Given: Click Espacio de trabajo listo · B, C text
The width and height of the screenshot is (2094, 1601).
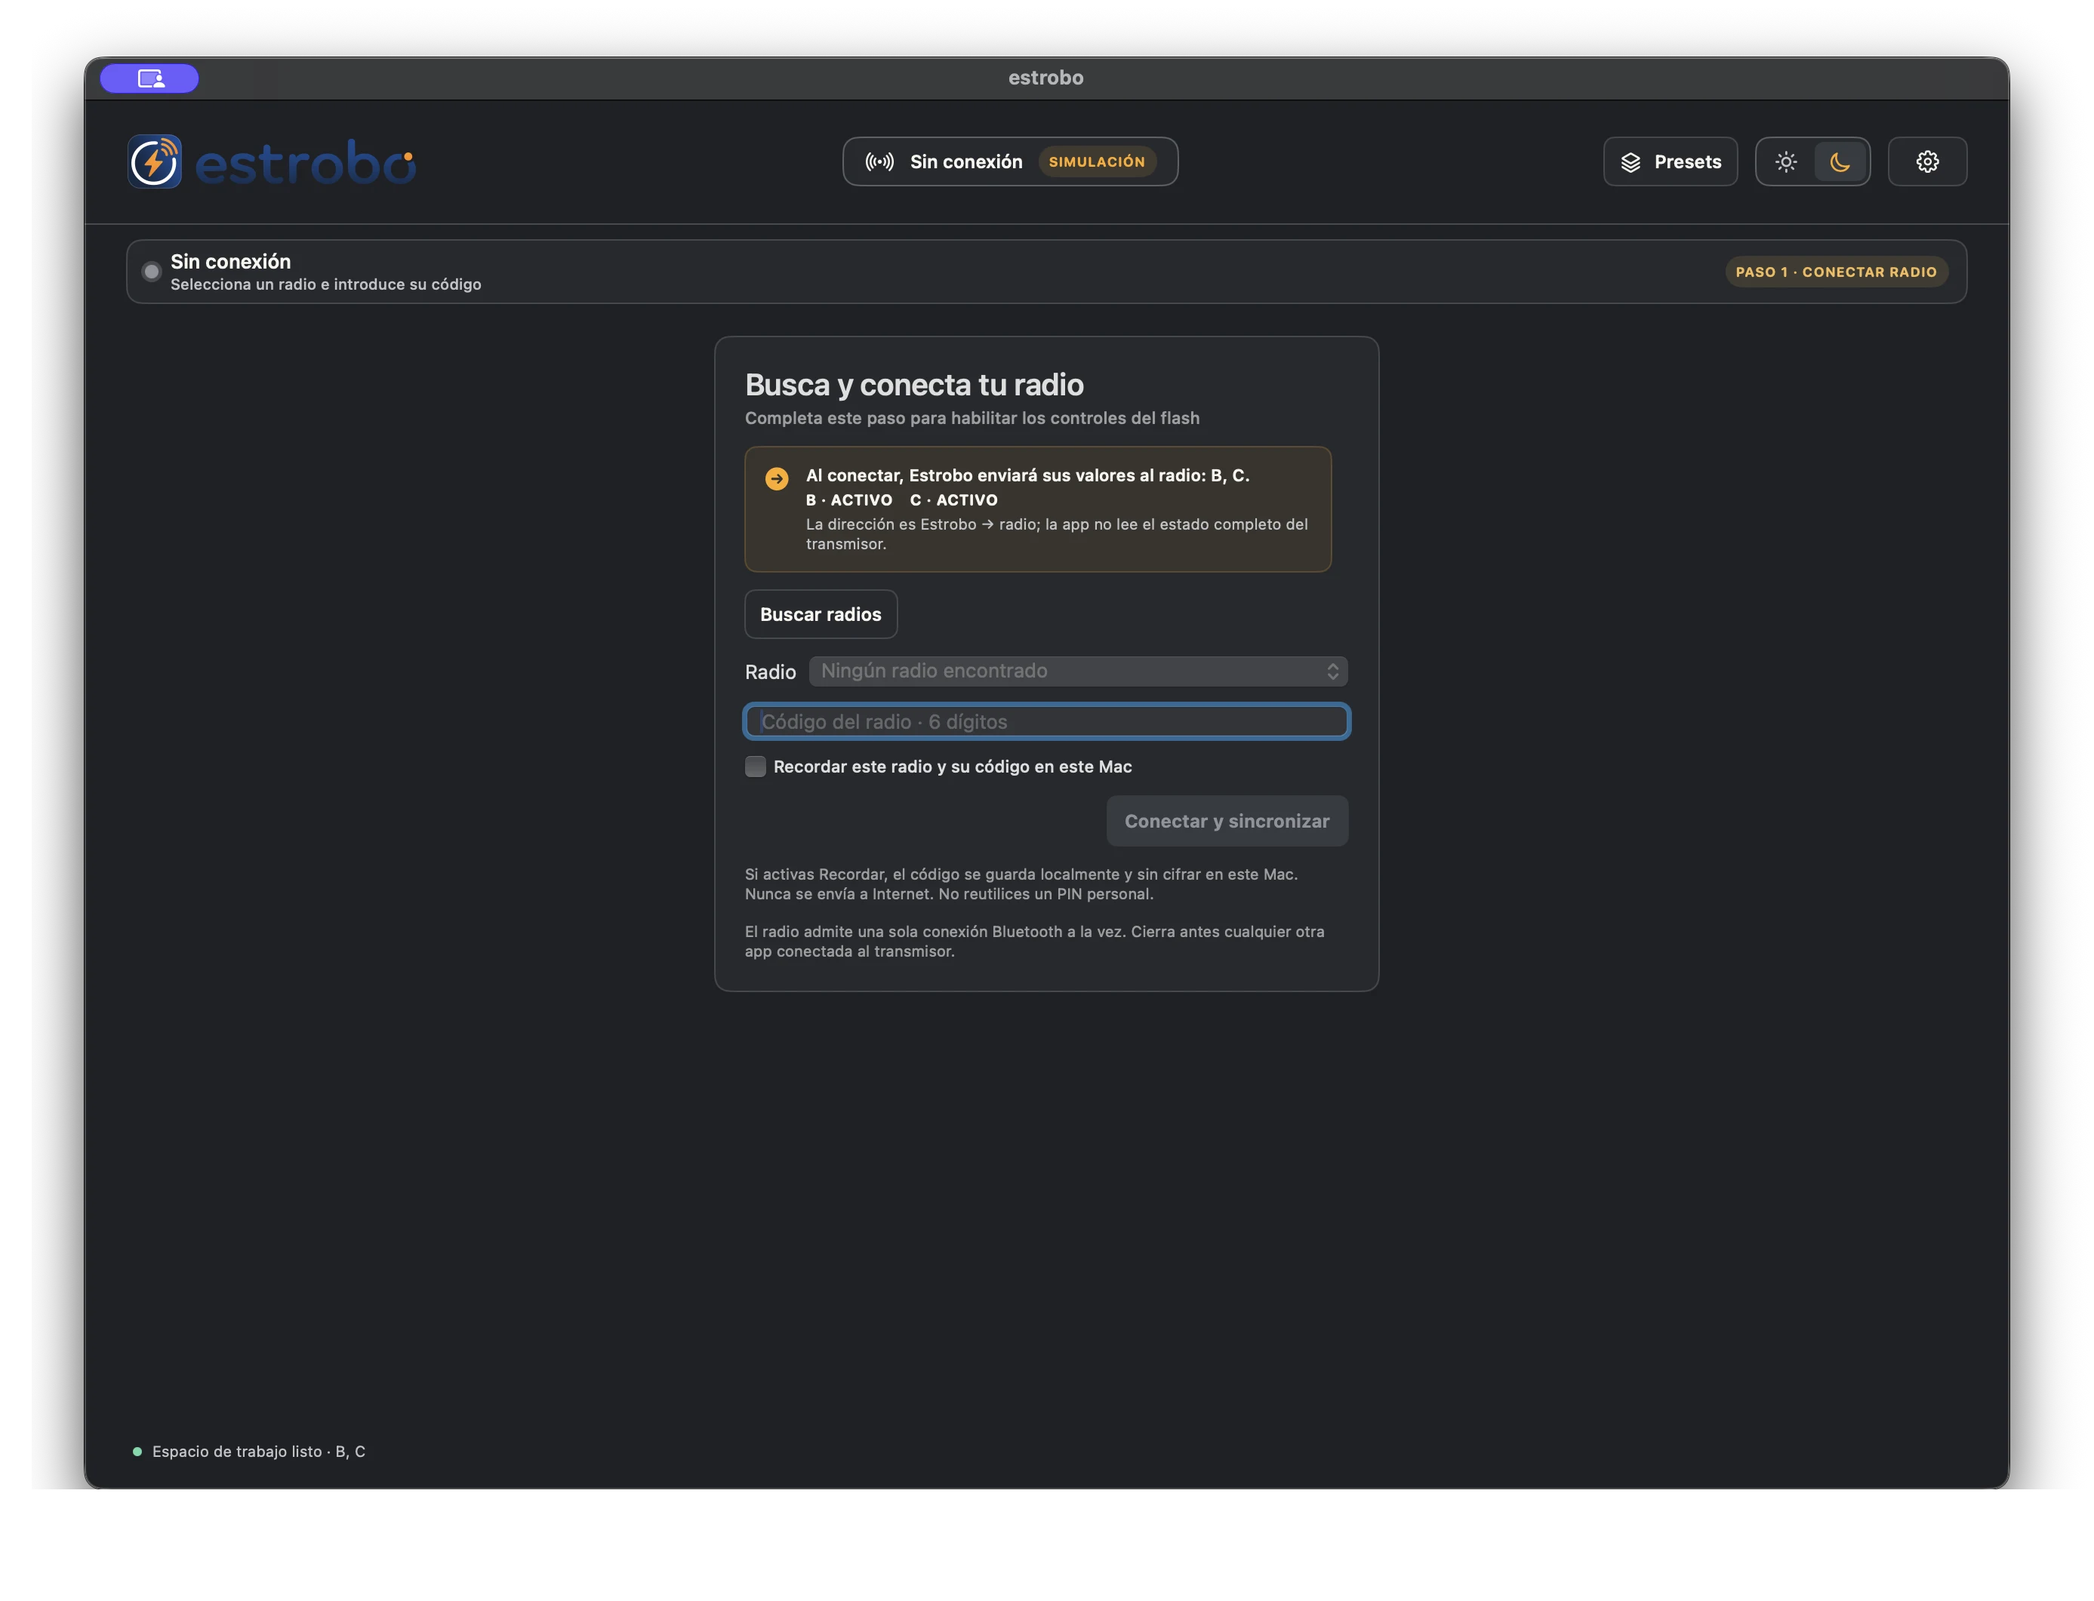Looking at the screenshot, I should click(x=258, y=1452).
